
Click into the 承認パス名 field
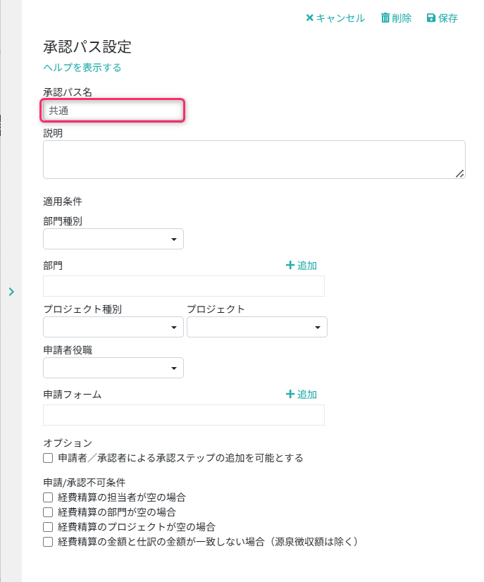[x=113, y=111]
